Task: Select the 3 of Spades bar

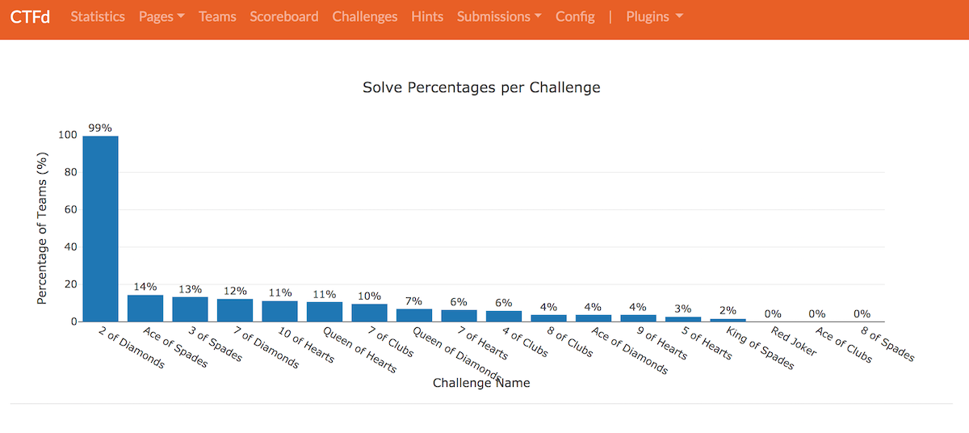Action: [191, 309]
